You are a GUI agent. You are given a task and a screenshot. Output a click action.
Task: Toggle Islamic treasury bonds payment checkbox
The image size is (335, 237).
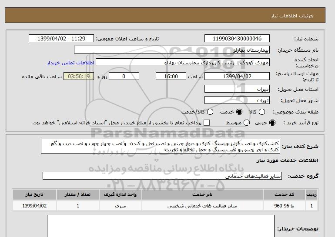(207, 123)
